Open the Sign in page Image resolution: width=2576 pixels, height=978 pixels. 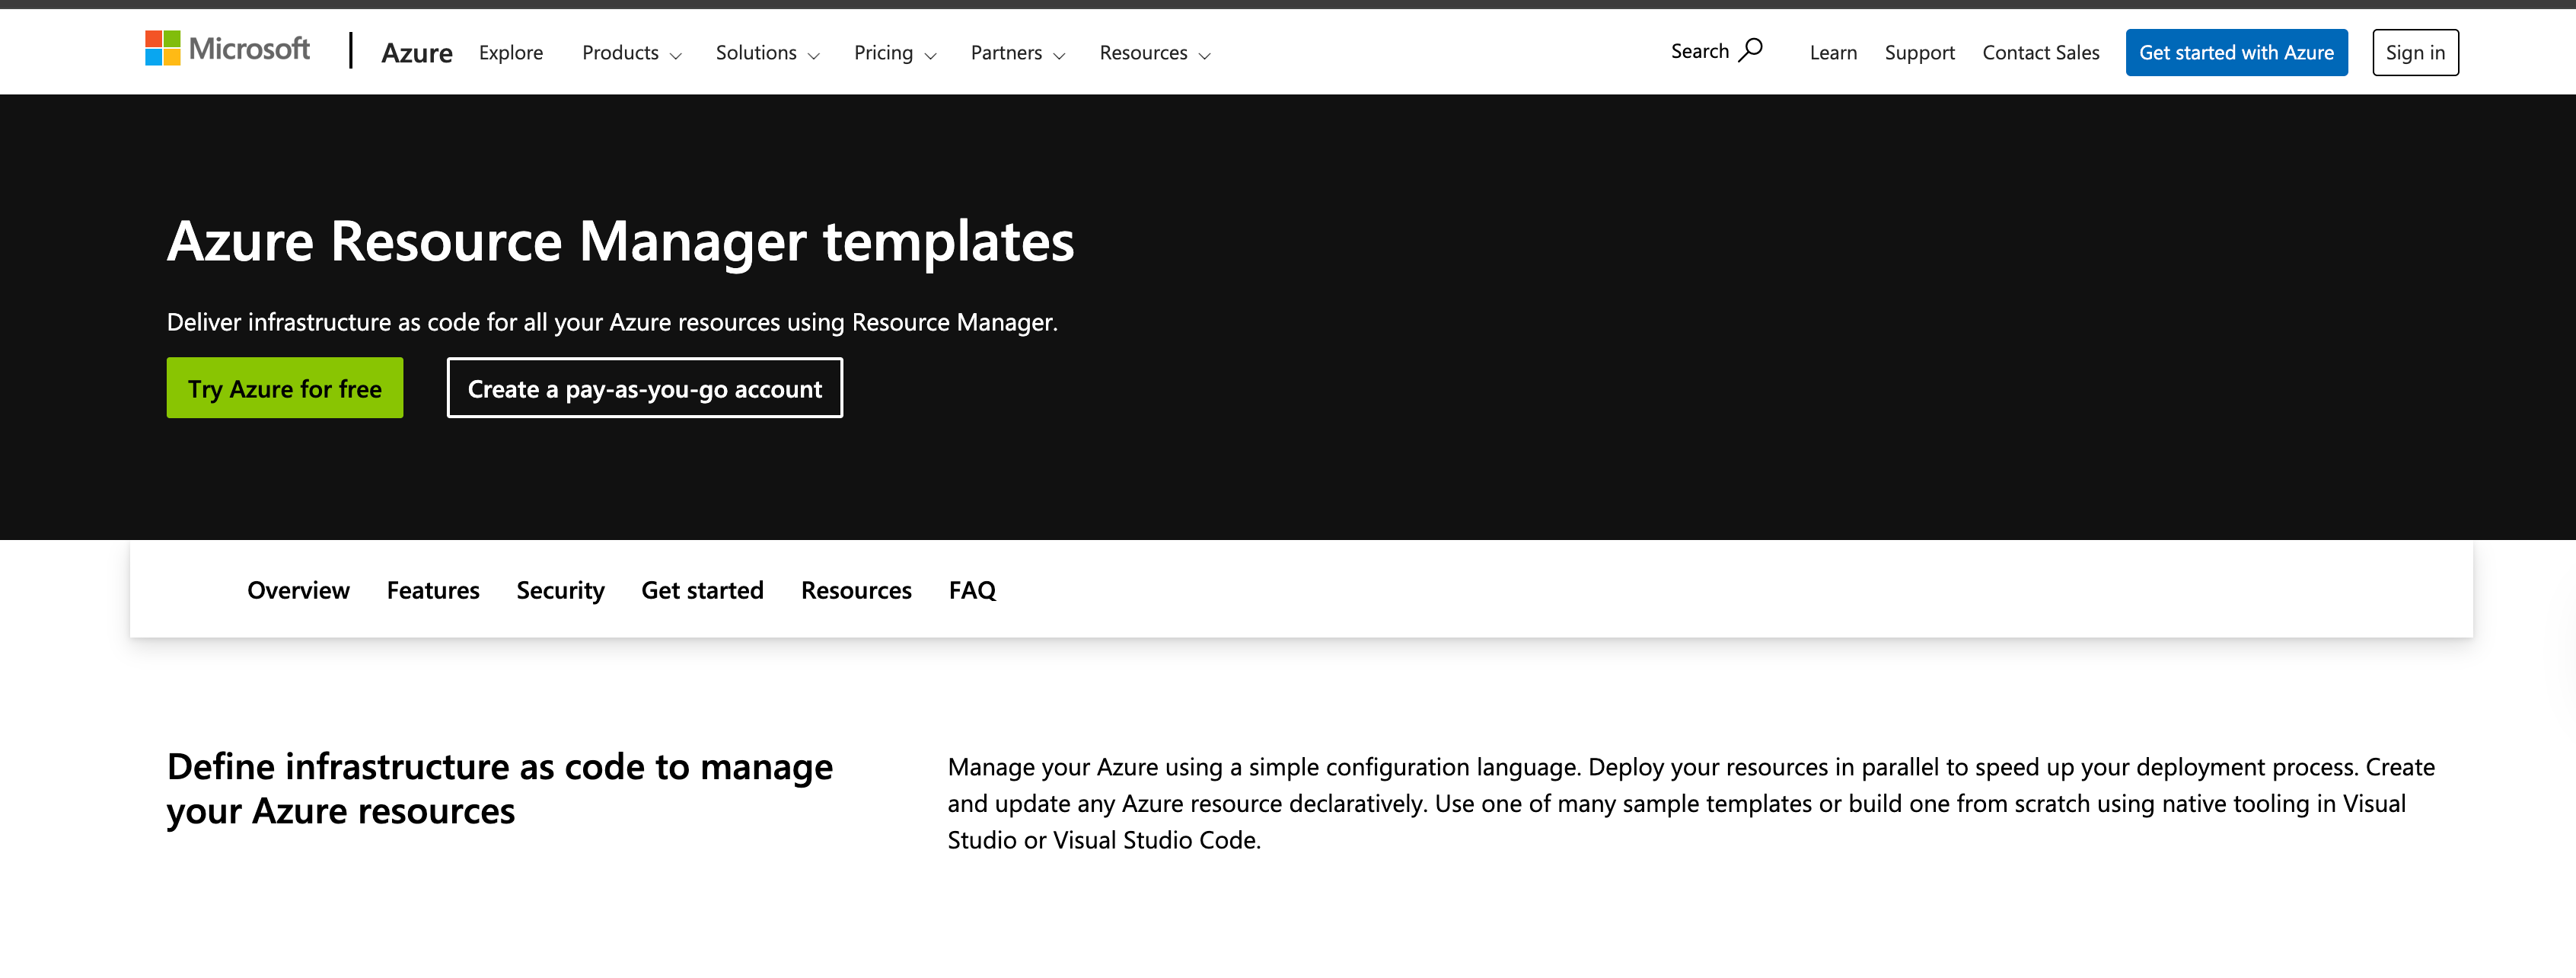[x=2415, y=52]
